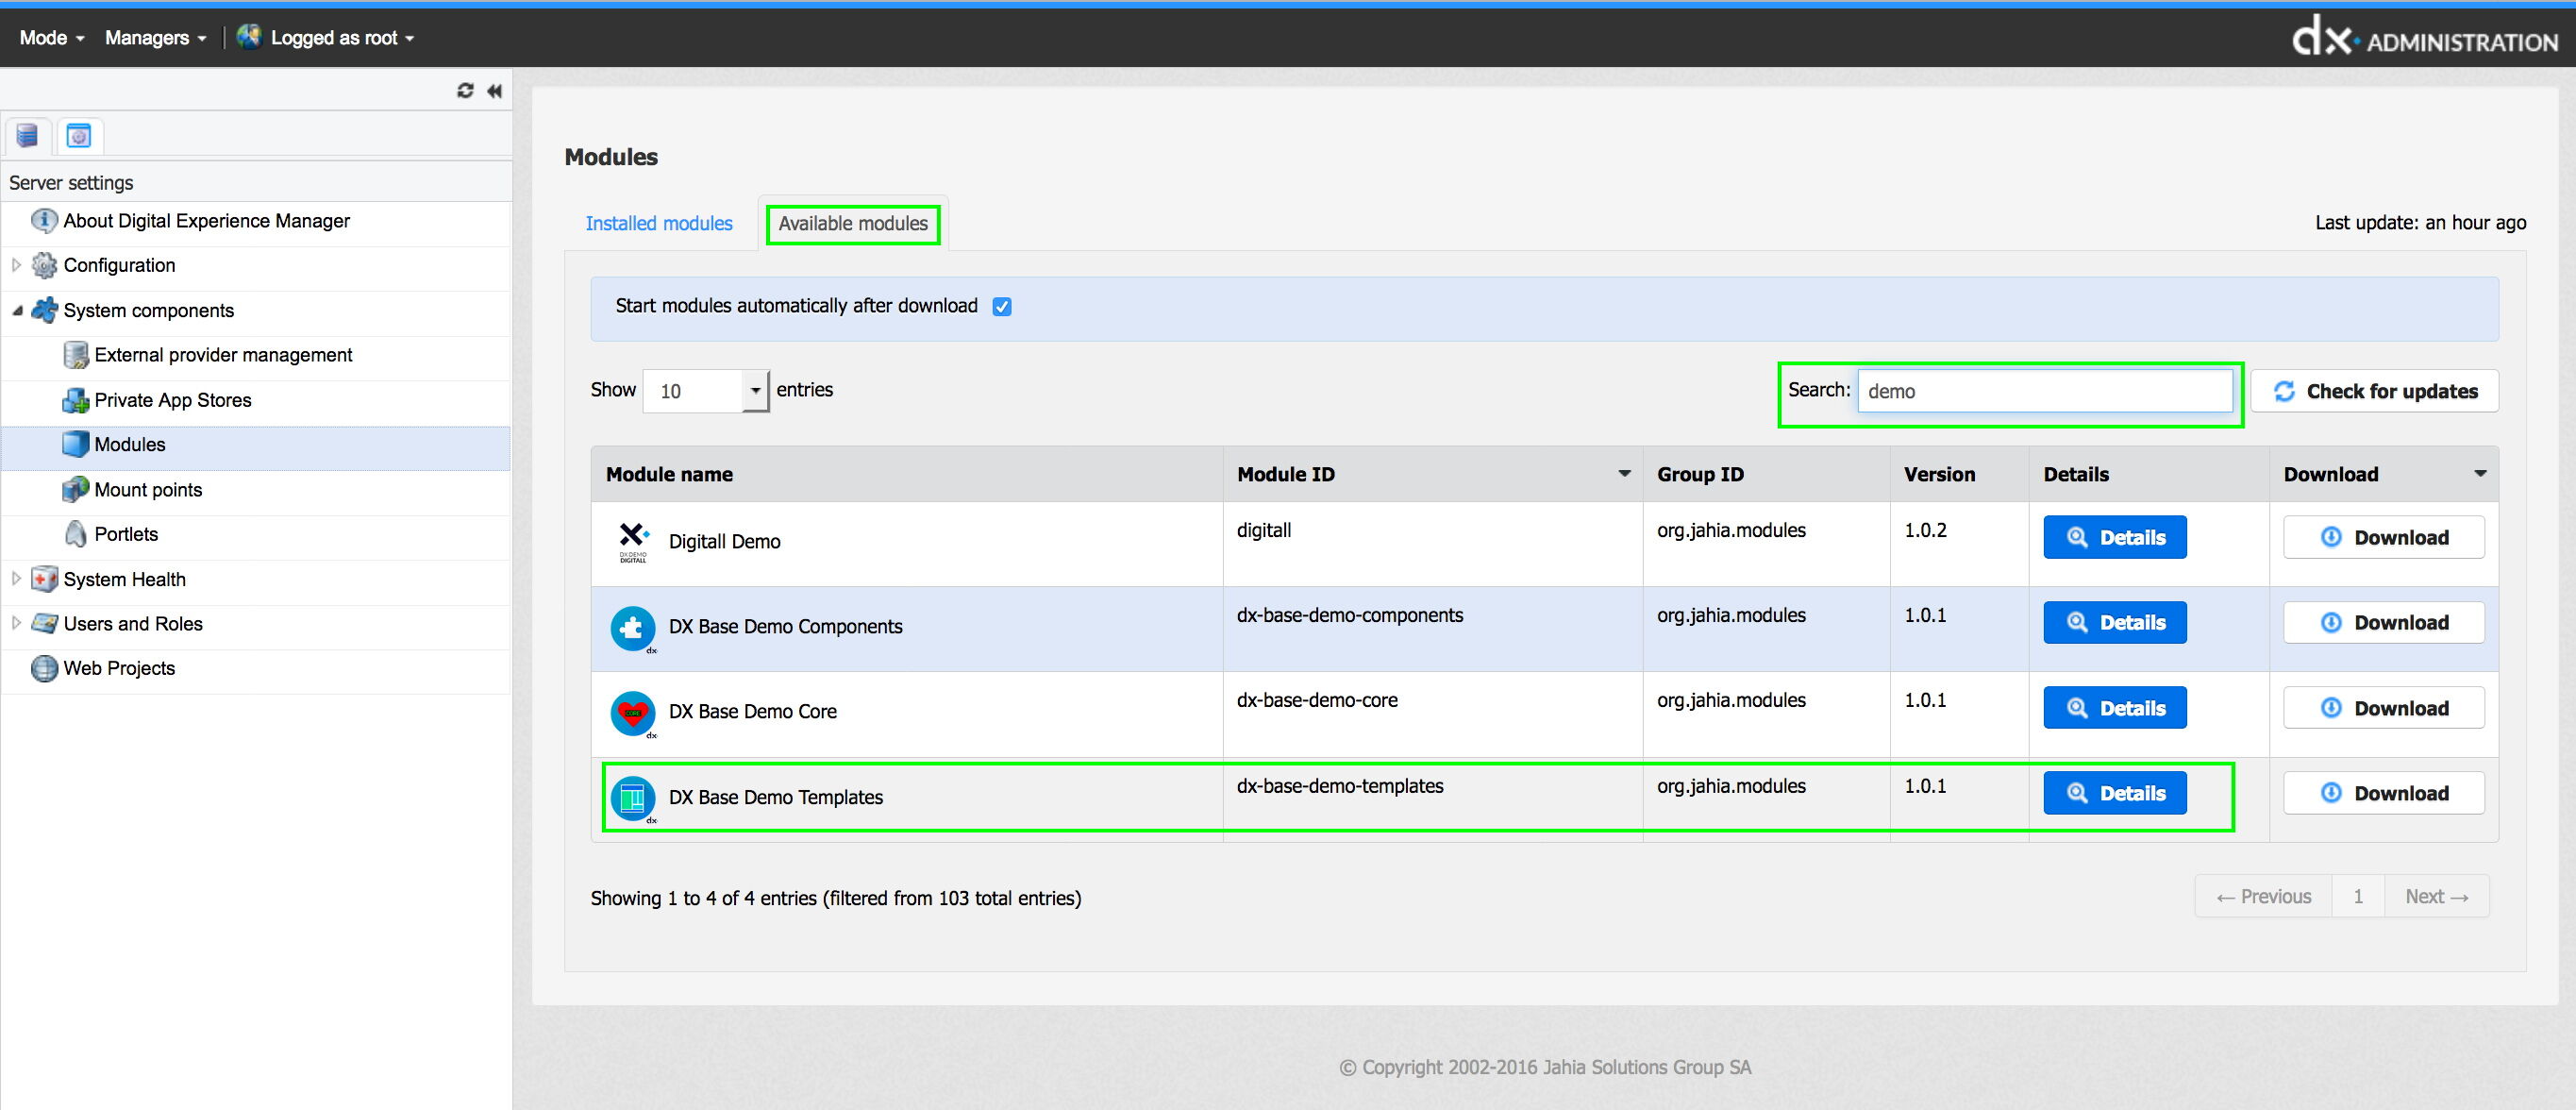Click the Users and Roles icon
This screenshot has width=2576, height=1110.
coord(44,624)
